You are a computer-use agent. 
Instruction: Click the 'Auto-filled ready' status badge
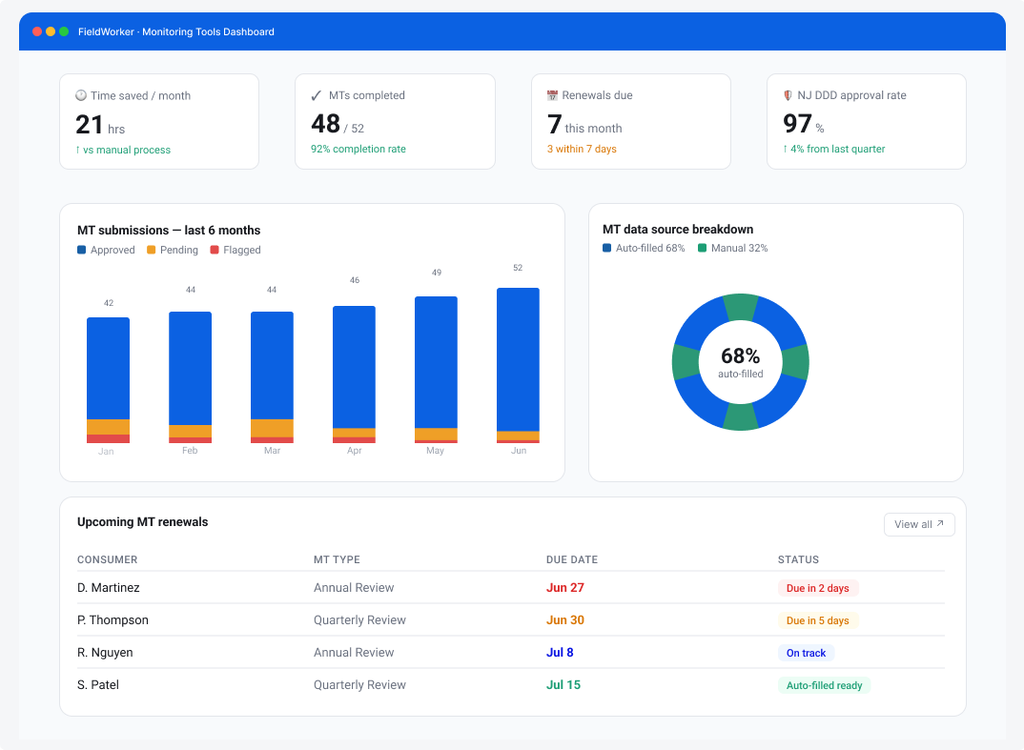(824, 685)
